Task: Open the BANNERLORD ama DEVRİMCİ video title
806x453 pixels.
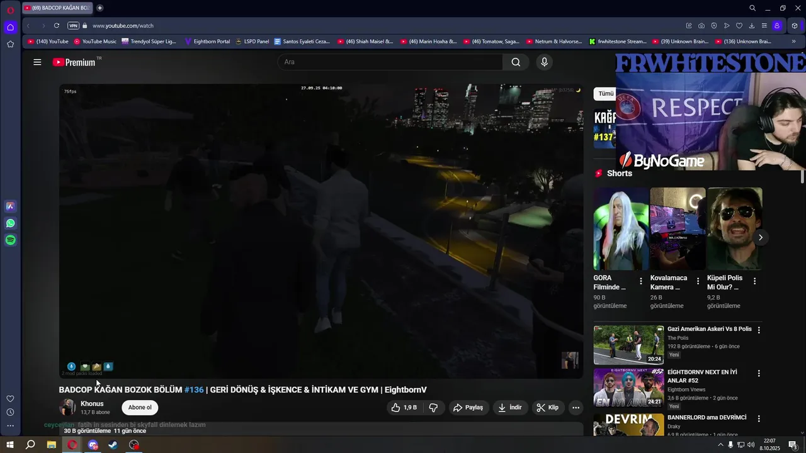Action: coord(707,418)
